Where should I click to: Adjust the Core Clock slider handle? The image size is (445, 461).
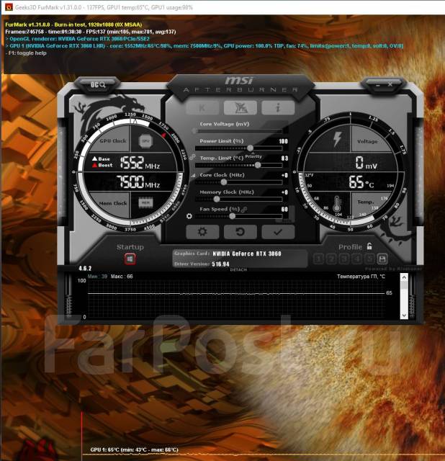(x=224, y=182)
